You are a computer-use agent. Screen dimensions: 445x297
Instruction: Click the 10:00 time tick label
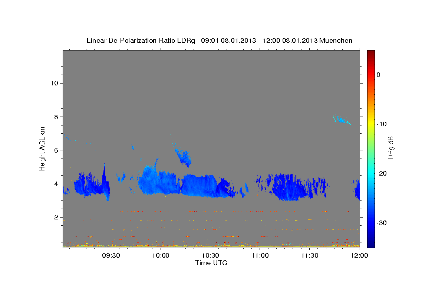tap(161, 255)
